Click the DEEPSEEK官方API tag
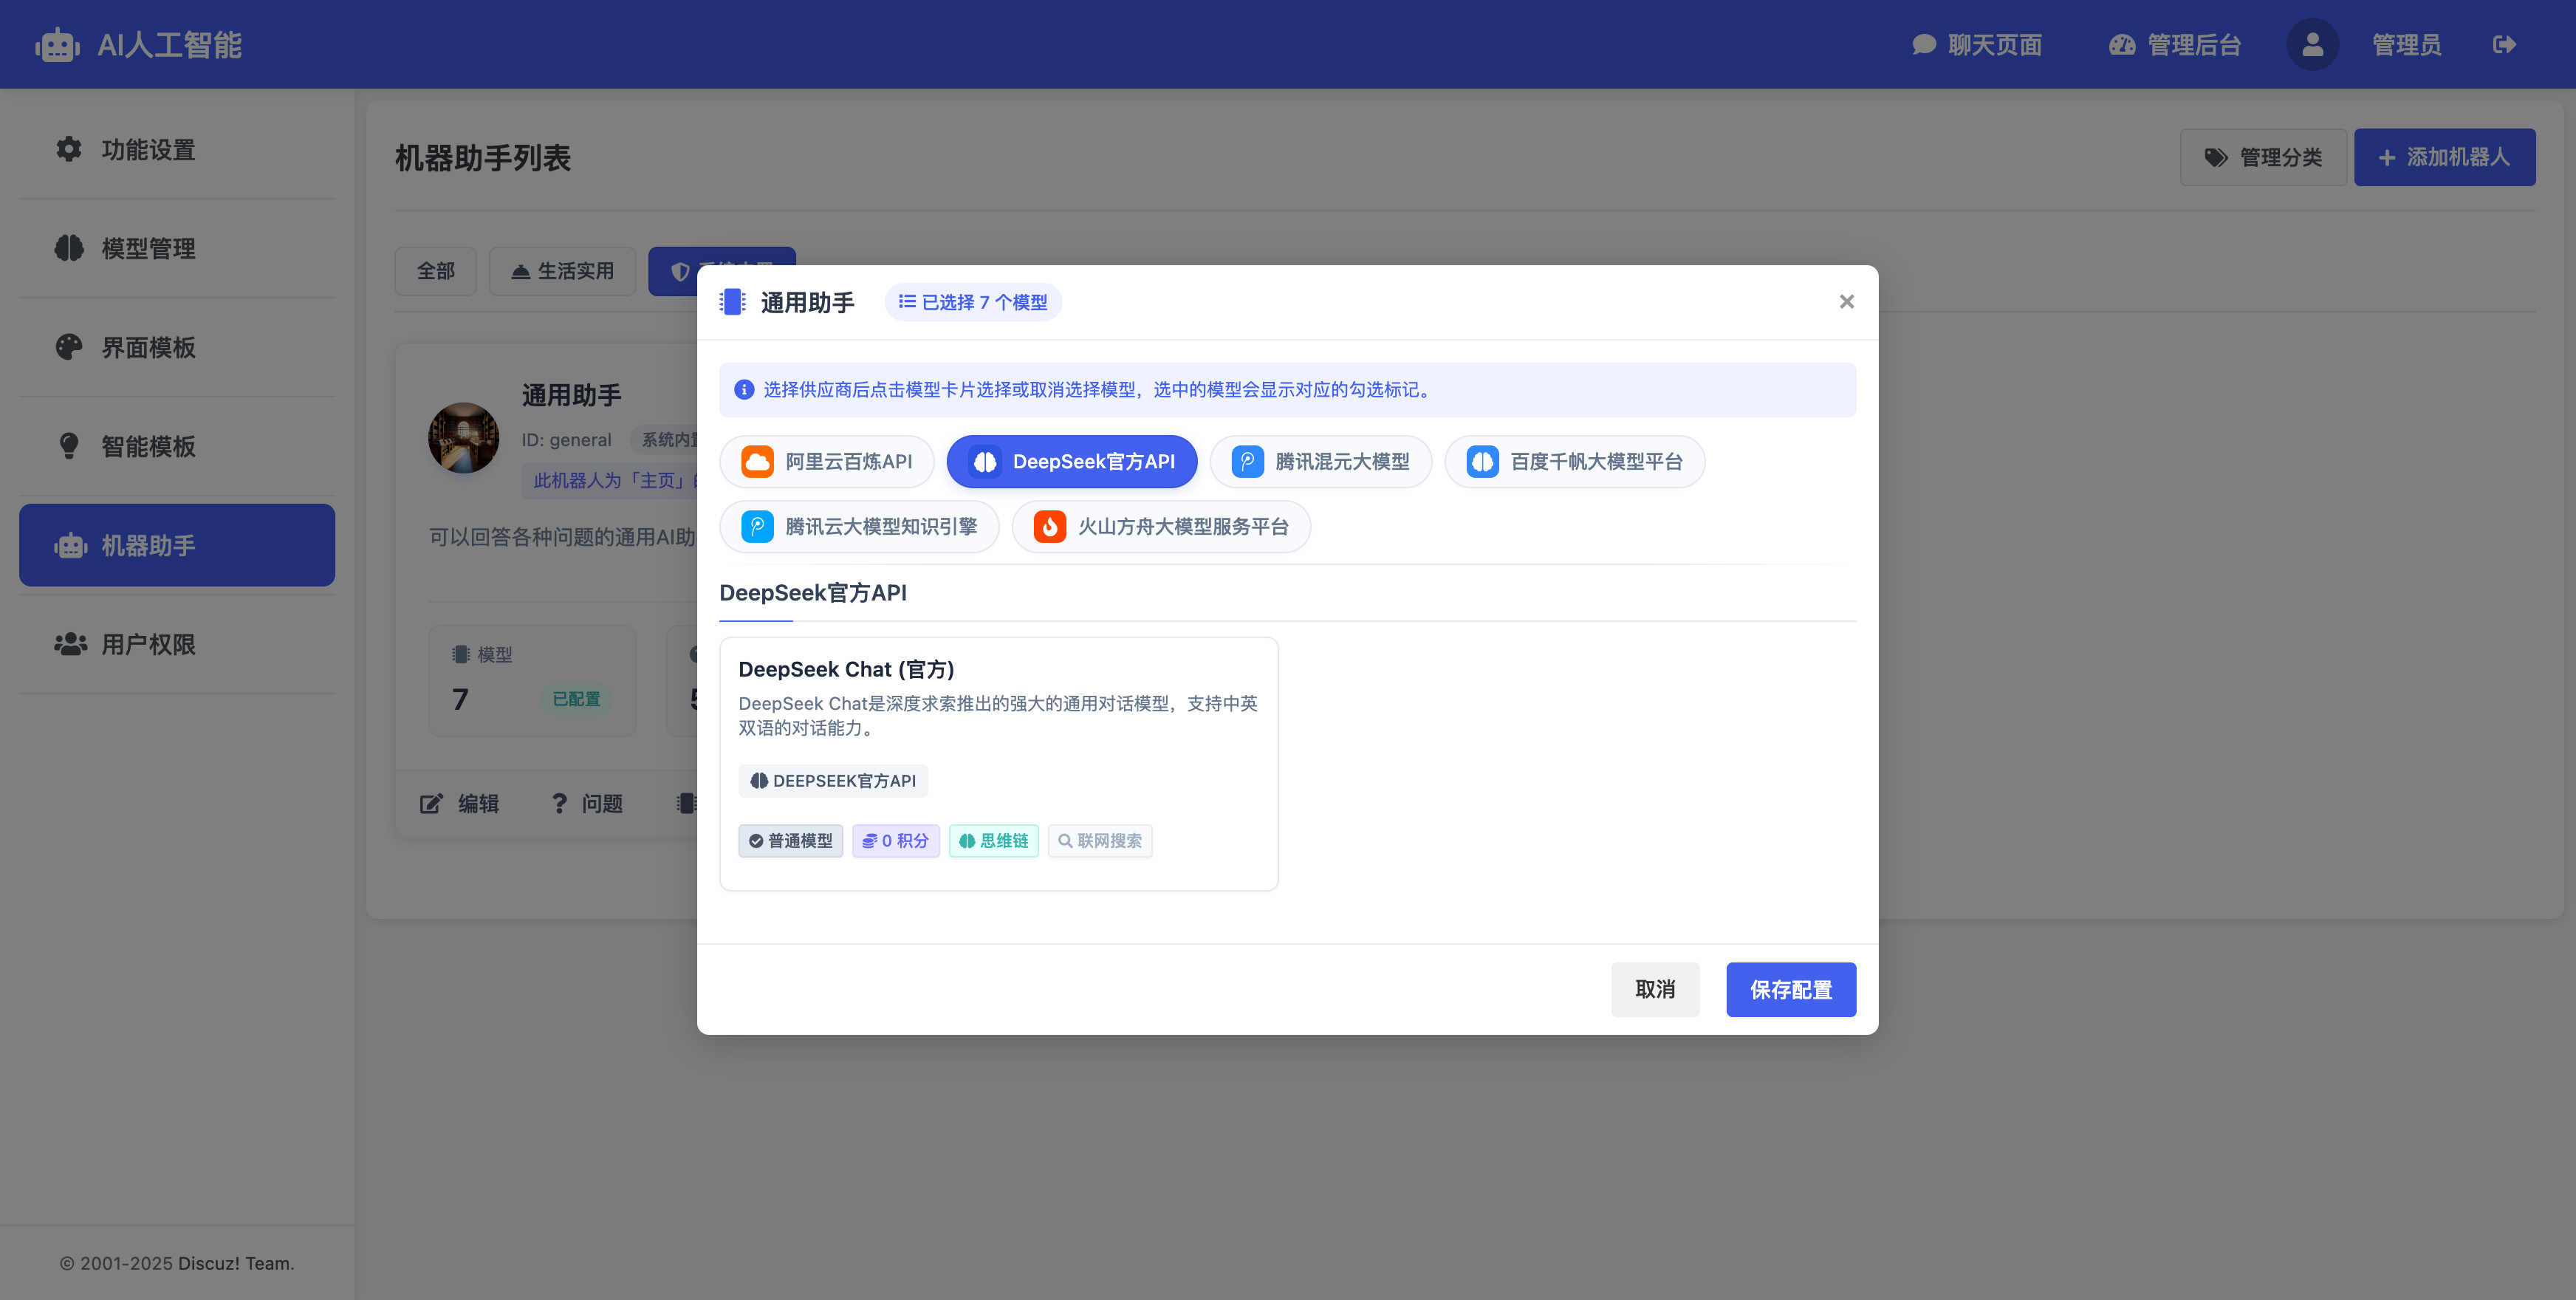The image size is (2576, 1300). [833, 781]
